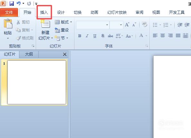The height and width of the screenshot is (138, 191).
Task: Toggle Italic formatting
Action: click(x=87, y=36)
